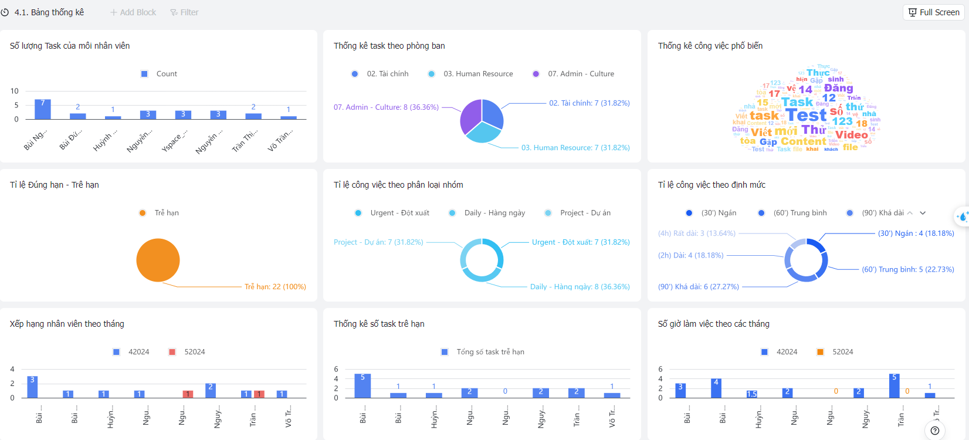The width and height of the screenshot is (969, 440).
Task: Click the word Content in word cloud
Action: (x=803, y=141)
